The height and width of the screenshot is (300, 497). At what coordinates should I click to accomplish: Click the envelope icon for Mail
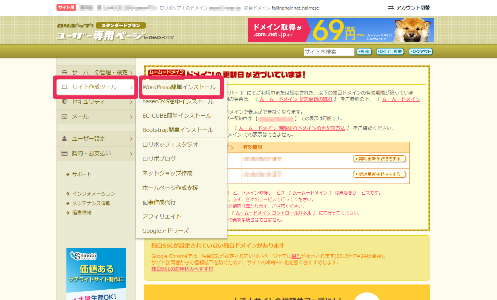tap(64, 117)
